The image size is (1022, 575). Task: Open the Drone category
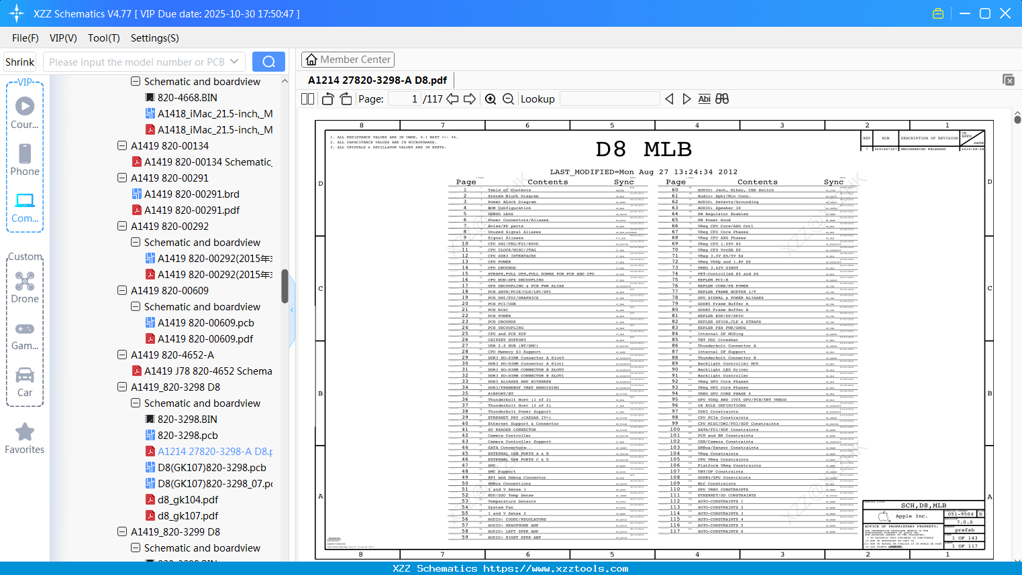25,287
